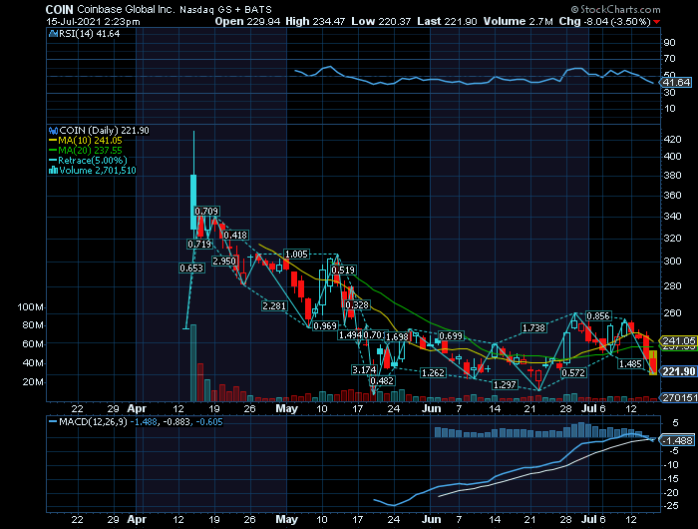The height and width of the screenshot is (529, 698).
Task: Click the 1.262 retracement label
Action: click(433, 372)
